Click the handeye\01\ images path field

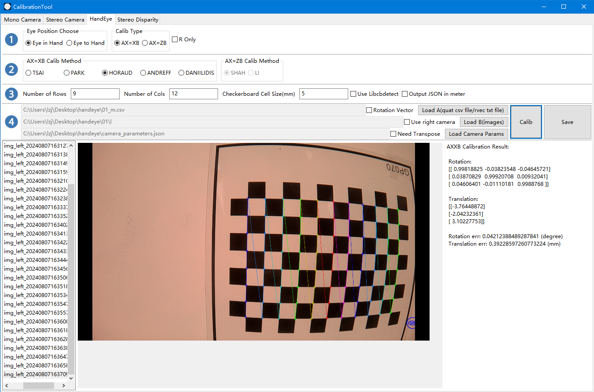coord(212,122)
